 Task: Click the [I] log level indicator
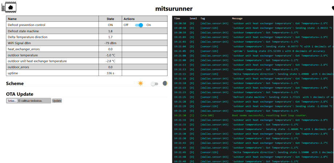coord(192,116)
